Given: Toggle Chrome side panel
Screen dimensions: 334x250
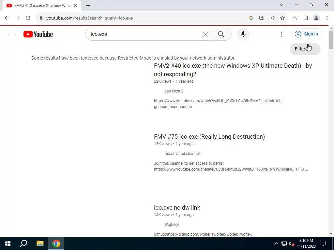Looking at the screenshot, I should 306,18.
